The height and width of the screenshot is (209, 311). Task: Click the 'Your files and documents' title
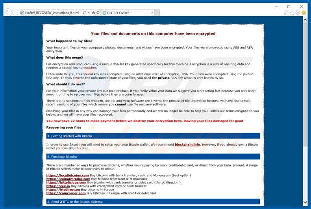pyautogui.click(x=153, y=34)
